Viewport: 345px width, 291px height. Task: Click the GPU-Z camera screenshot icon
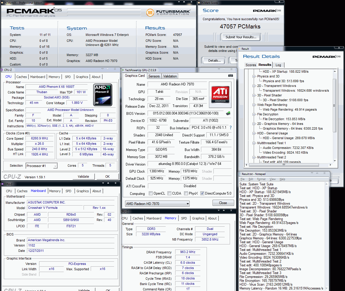pos(230,76)
